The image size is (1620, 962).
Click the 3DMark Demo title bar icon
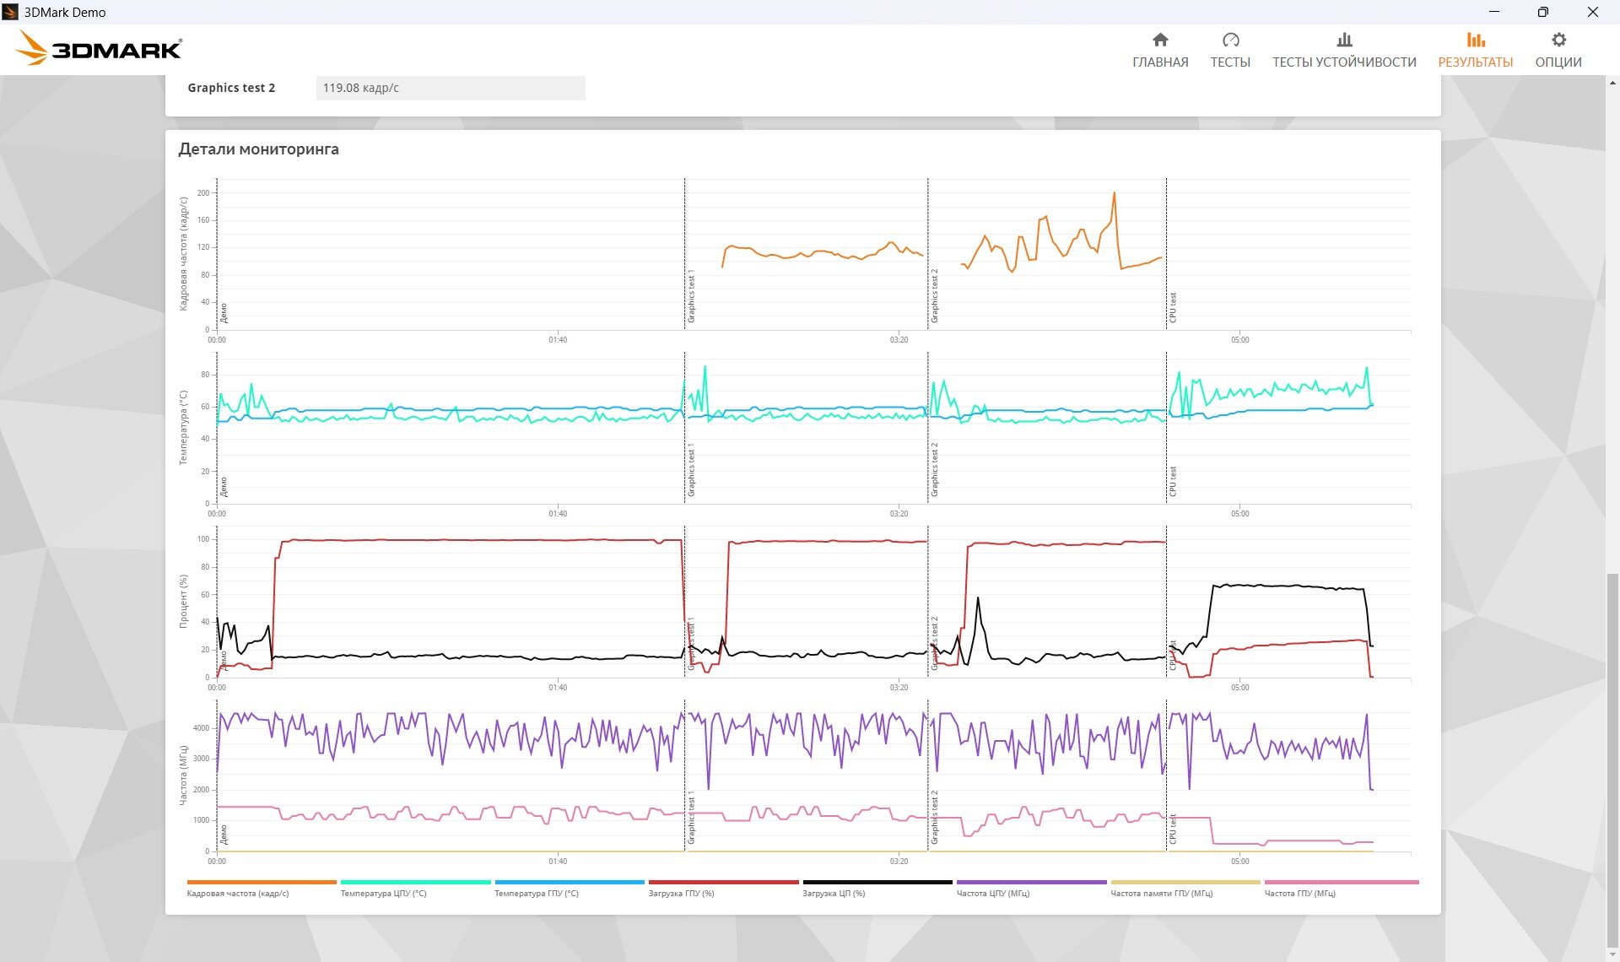[x=10, y=12]
